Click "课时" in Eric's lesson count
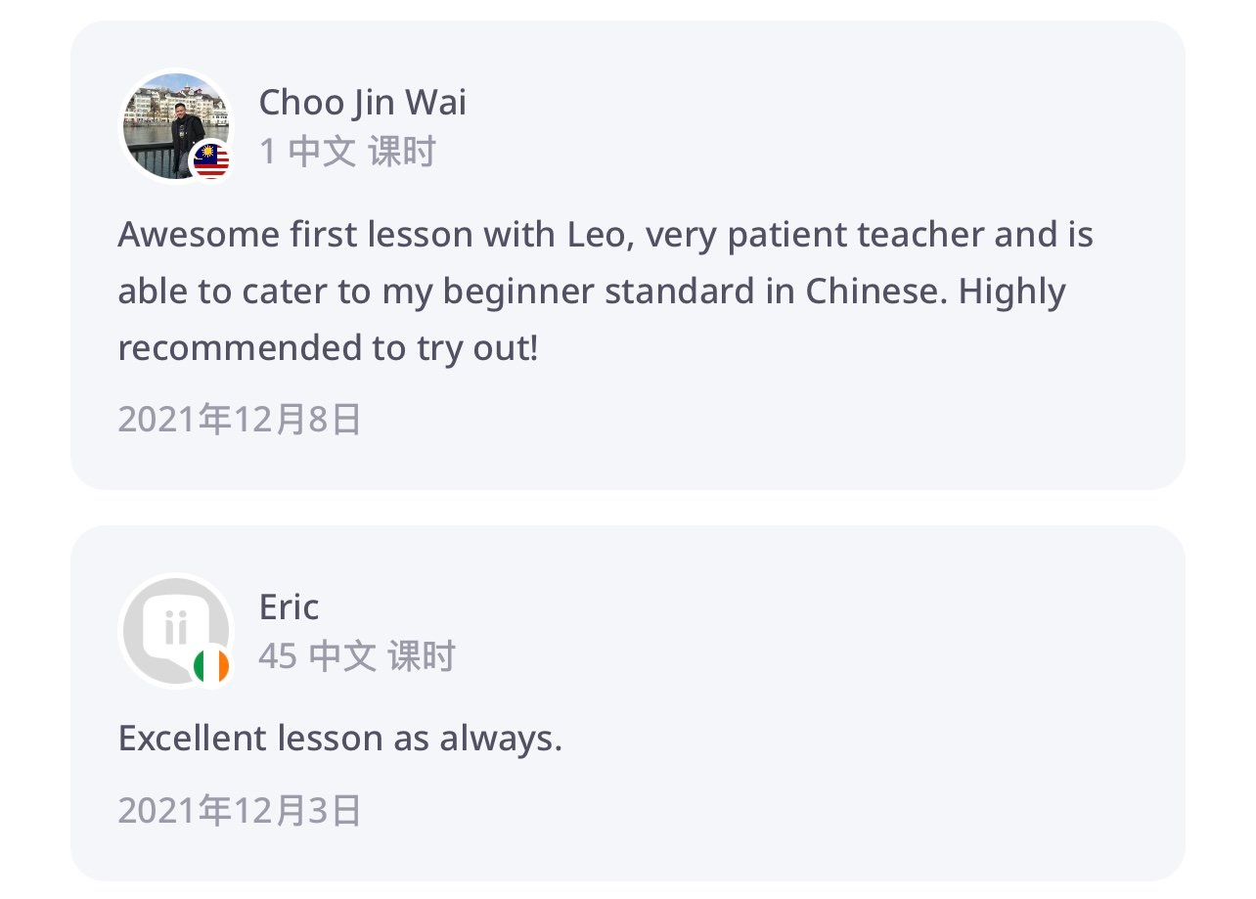Viewport: 1256px width, 899px height. pyautogui.click(x=422, y=656)
